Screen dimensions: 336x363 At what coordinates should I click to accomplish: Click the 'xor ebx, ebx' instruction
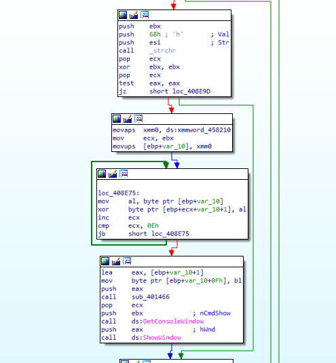(149, 67)
